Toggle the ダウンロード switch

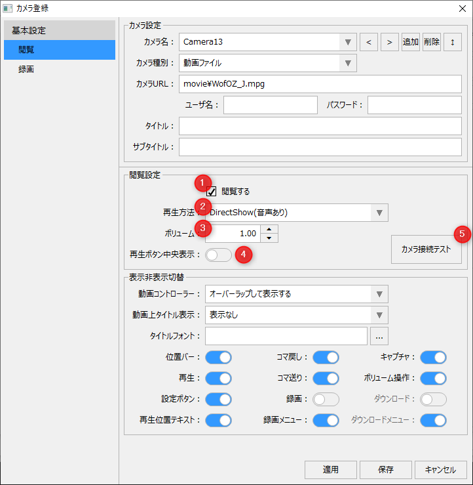pyautogui.click(x=433, y=399)
